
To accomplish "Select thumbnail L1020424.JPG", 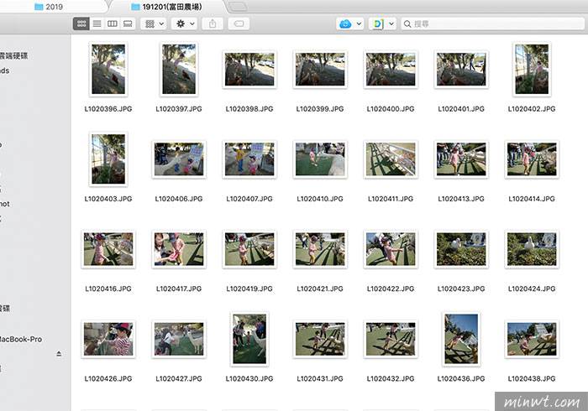I will (531, 250).
